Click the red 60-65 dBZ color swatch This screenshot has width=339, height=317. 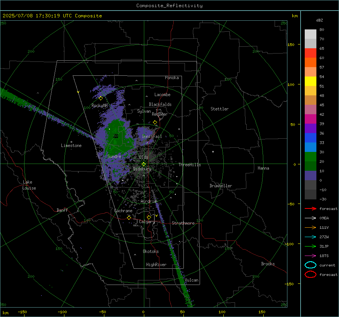310,53
